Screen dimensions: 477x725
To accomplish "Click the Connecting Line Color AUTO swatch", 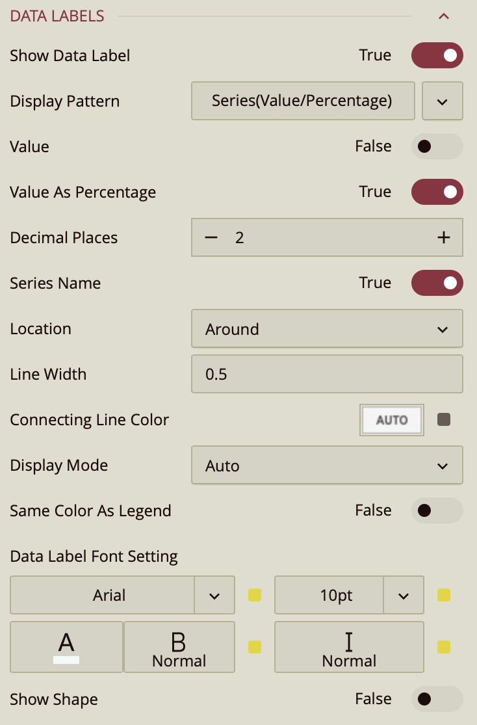I will click(392, 420).
